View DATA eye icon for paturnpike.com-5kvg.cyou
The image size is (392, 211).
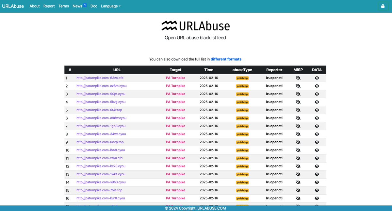coord(317,102)
